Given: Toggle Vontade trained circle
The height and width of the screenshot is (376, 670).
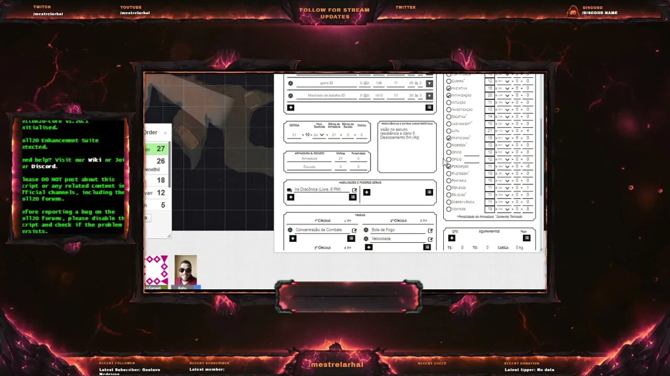Looking at the screenshot, I should point(449,209).
